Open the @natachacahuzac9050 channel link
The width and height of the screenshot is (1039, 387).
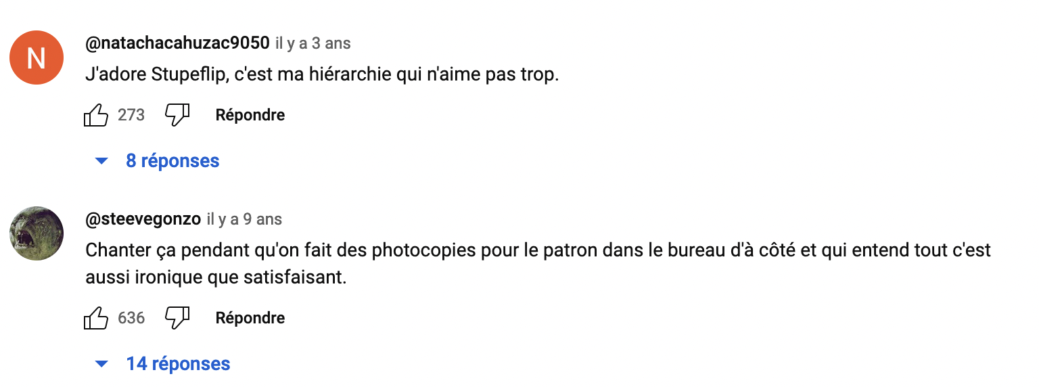tap(177, 43)
